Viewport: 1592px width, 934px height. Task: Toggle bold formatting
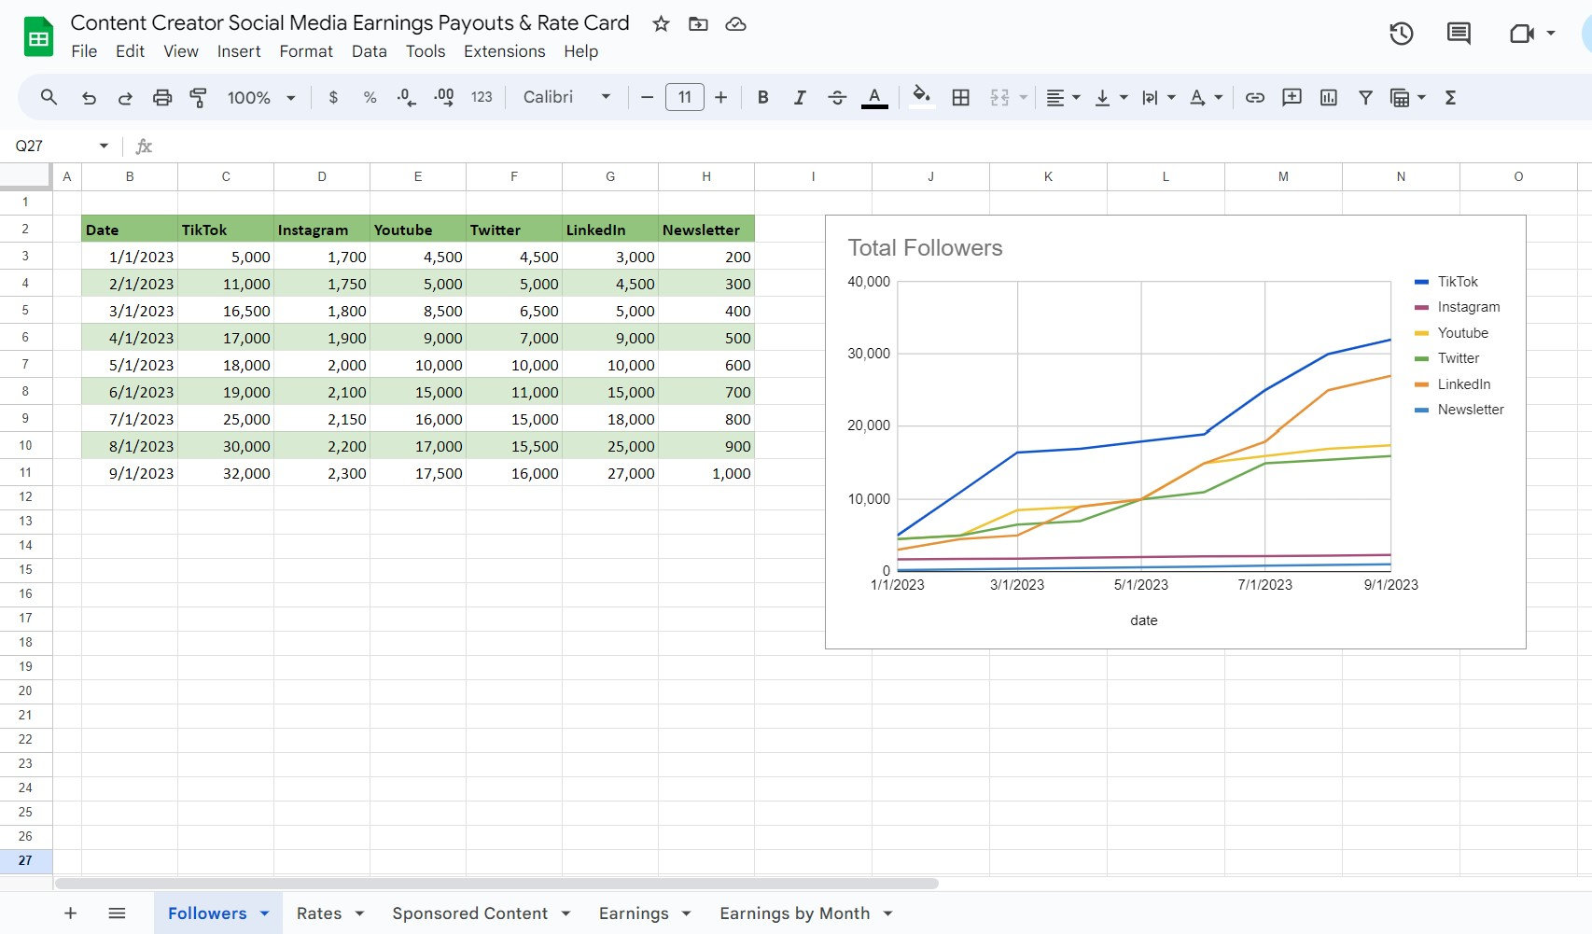tap(762, 97)
